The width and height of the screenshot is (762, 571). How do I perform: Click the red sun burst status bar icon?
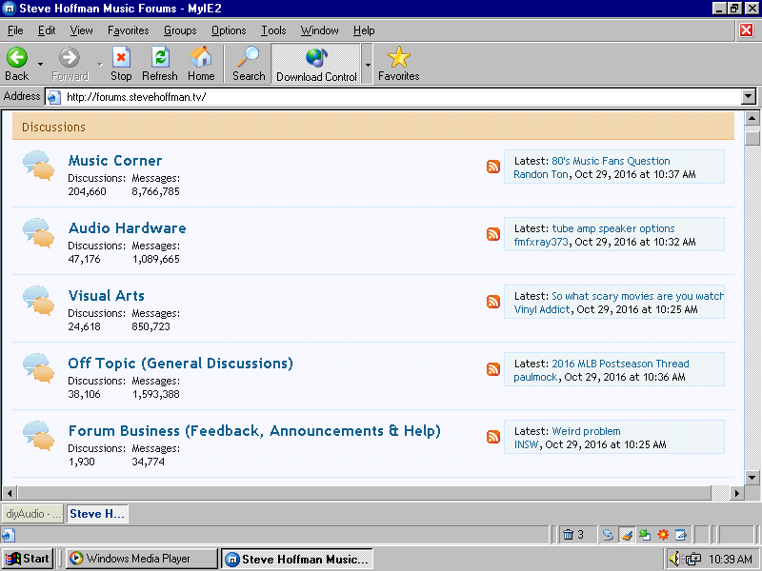(x=663, y=535)
